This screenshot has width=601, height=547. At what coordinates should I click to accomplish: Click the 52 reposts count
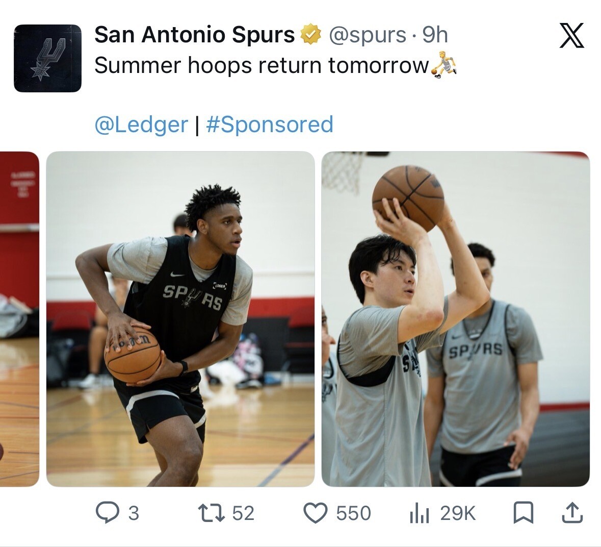tap(243, 513)
